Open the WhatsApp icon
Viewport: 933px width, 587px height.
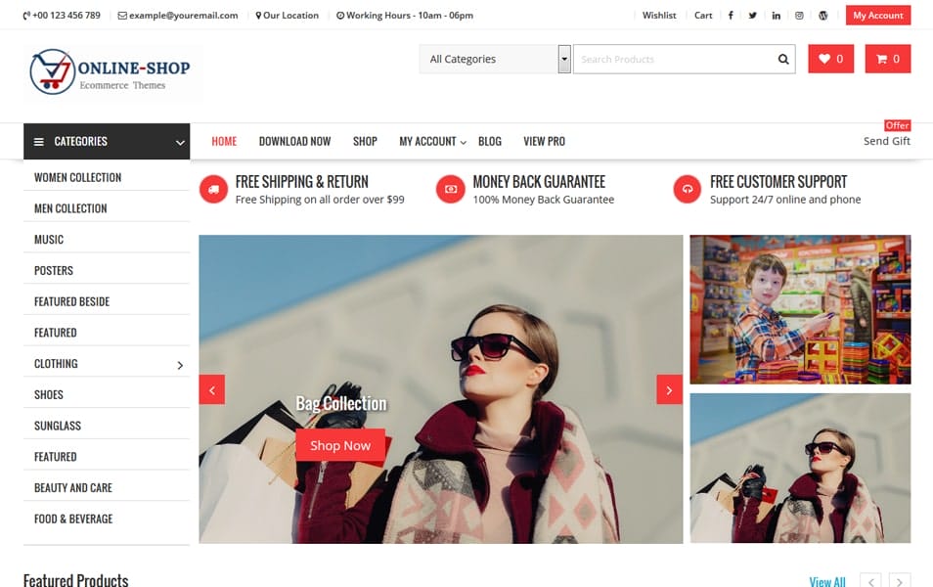pos(822,15)
